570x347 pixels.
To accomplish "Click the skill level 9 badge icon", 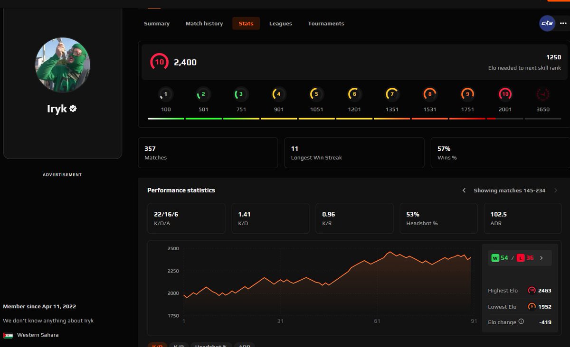I will coord(467,94).
